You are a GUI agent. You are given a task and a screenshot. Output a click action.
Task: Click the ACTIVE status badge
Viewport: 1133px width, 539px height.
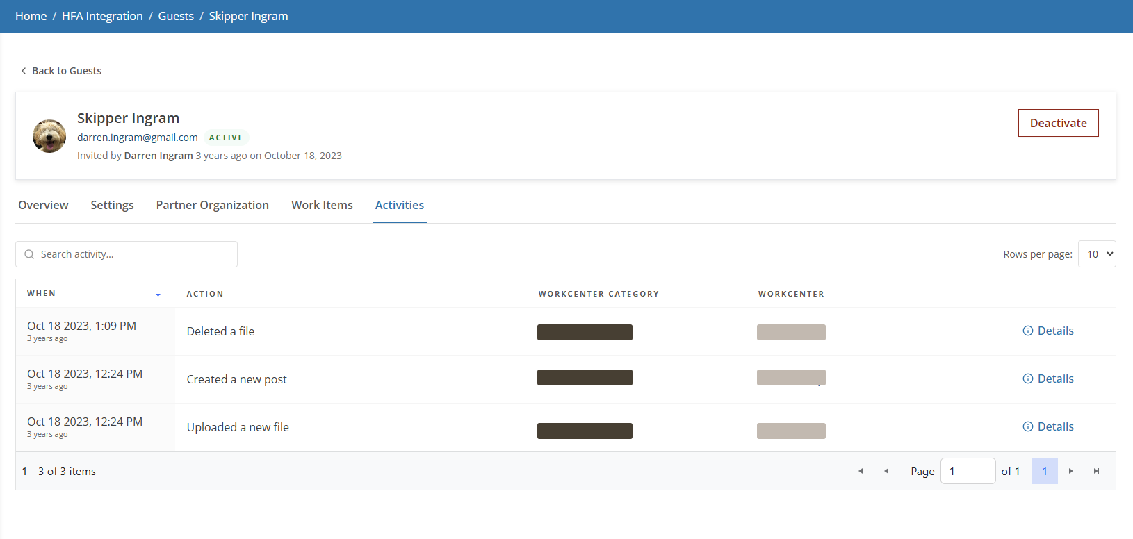coord(226,138)
